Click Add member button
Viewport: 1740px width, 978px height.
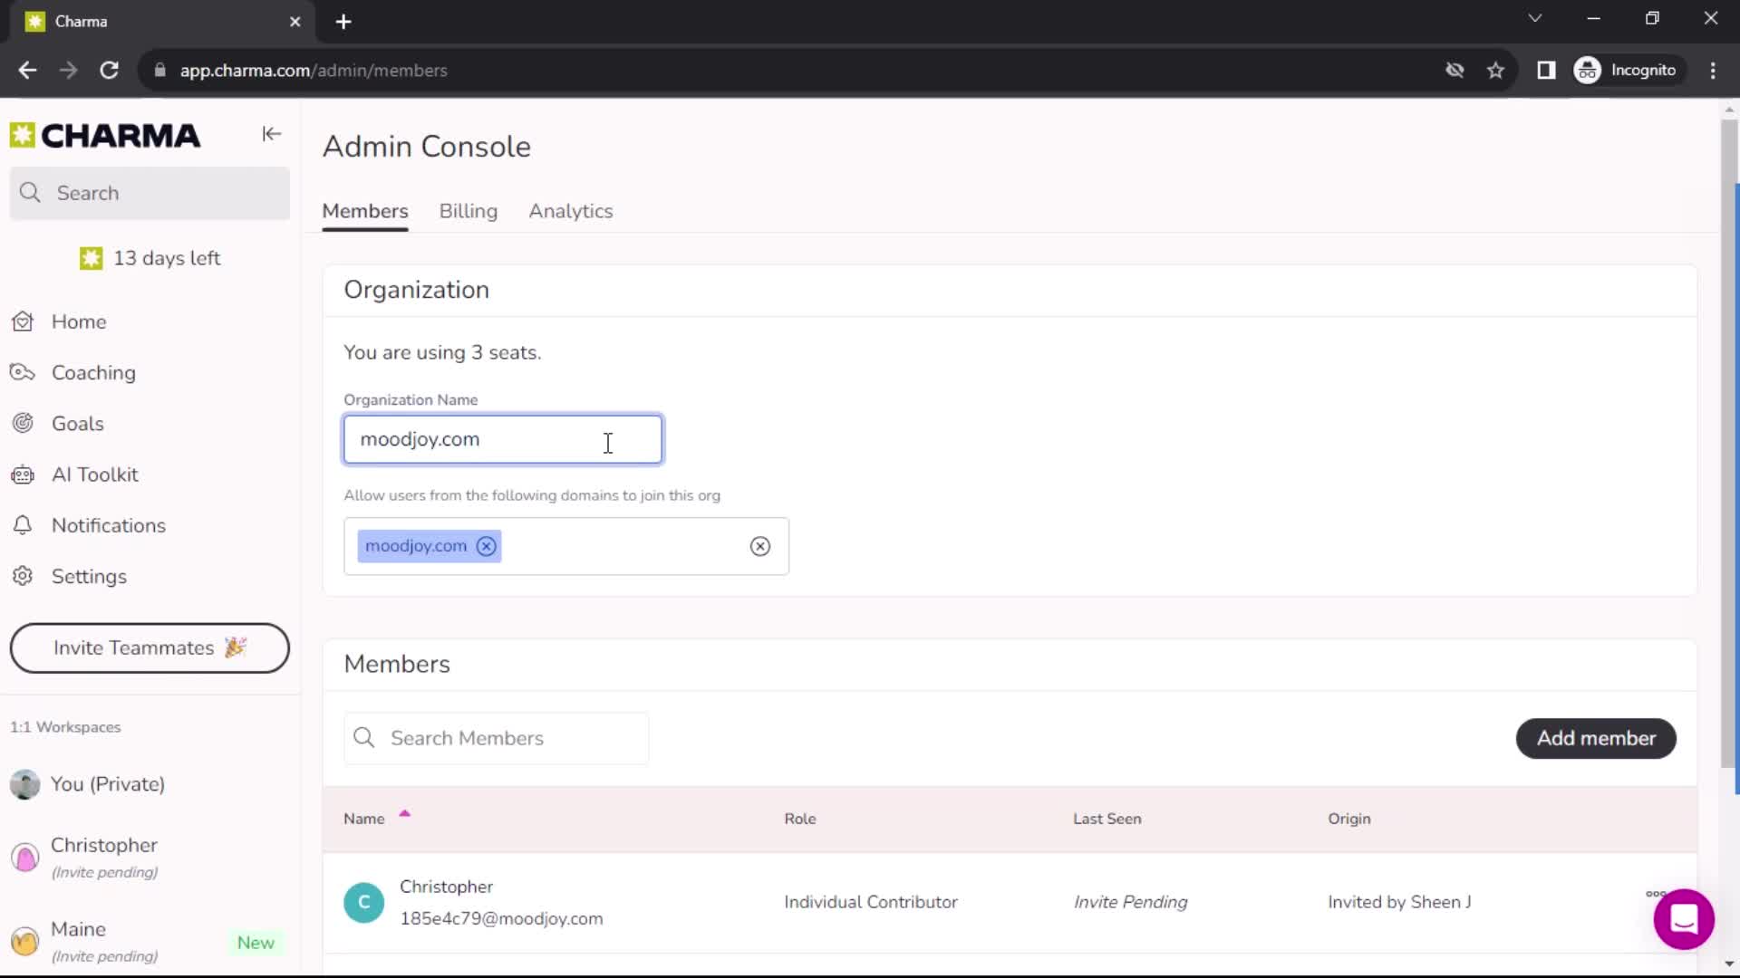pos(1596,738)
